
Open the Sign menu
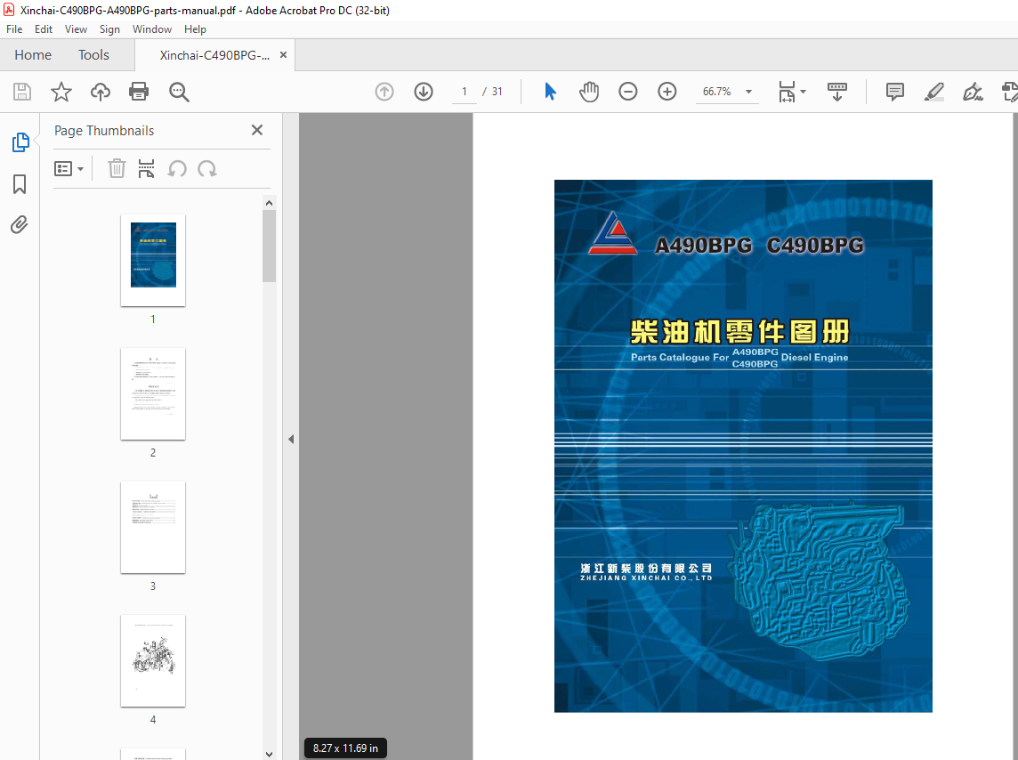tap(109, 29)
